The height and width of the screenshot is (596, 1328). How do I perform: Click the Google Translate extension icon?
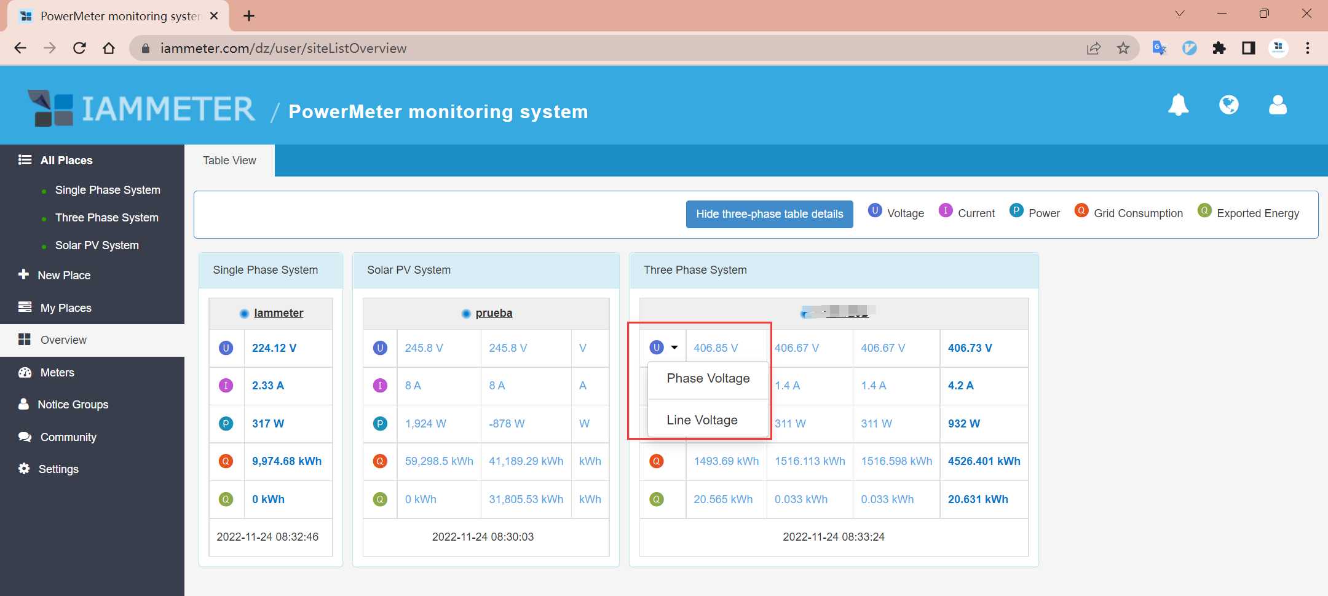pos(1159,48)
